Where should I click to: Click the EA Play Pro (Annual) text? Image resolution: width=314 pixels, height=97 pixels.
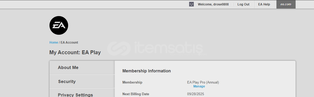[203, 82]
